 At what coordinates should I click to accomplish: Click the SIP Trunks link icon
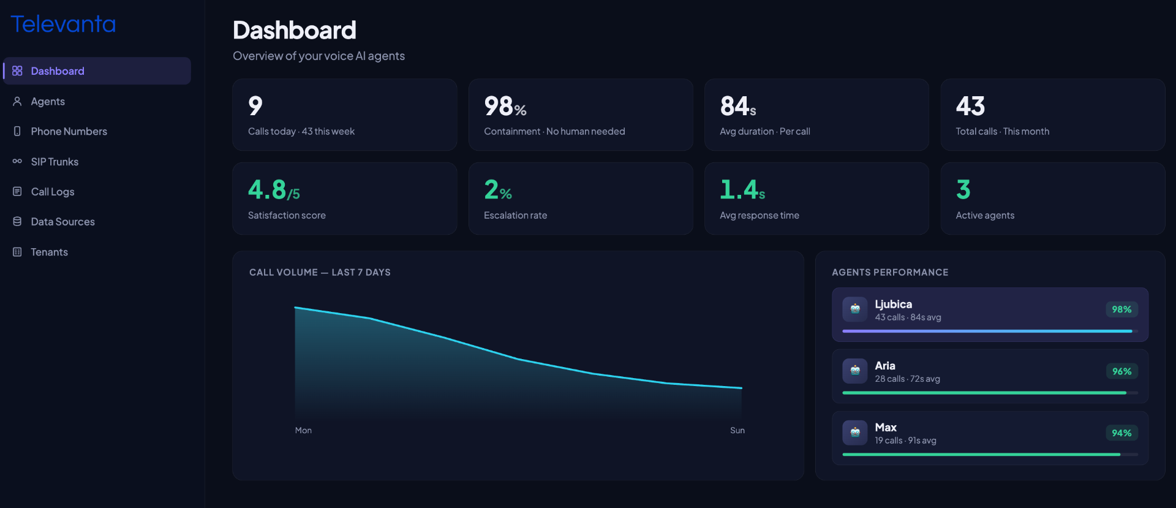click(x=17, y=162)
